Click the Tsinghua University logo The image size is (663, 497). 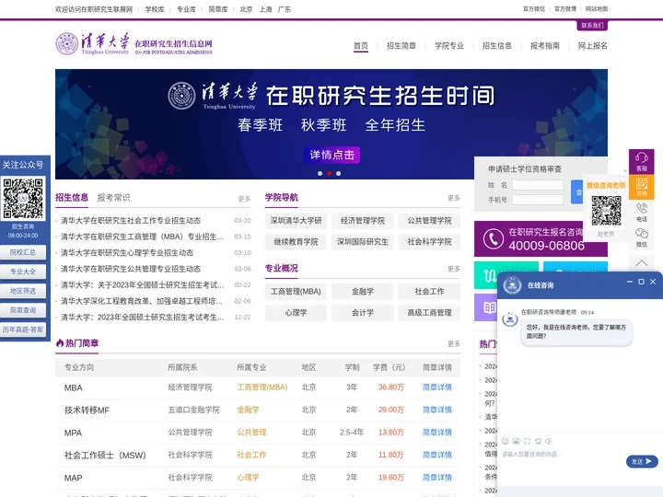[134, 44]
